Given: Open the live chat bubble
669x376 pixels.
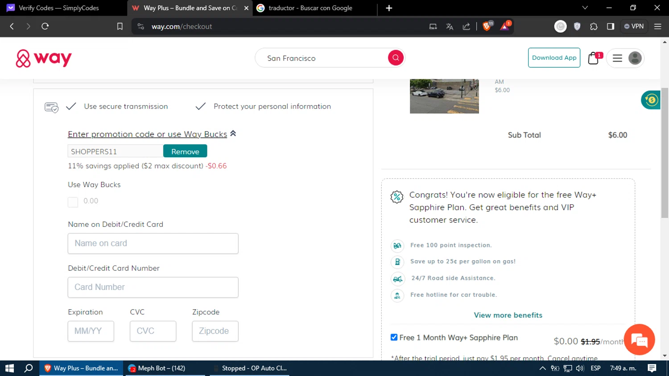Looking at the screenshot, I should tap(639, 339).
